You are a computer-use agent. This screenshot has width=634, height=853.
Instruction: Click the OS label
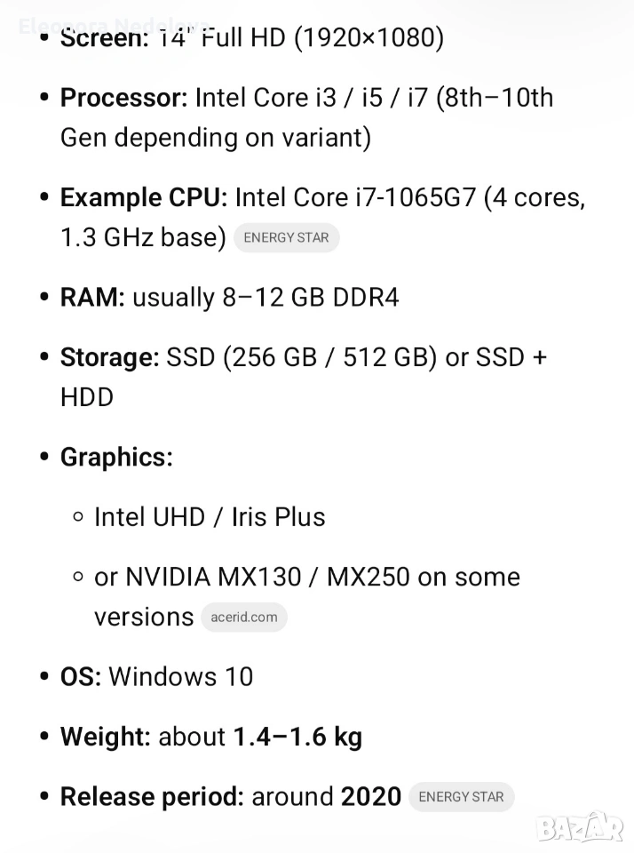(x=80, y=677)
